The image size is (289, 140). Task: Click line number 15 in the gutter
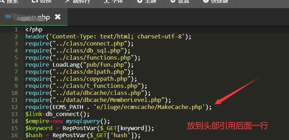coord(14,128)
